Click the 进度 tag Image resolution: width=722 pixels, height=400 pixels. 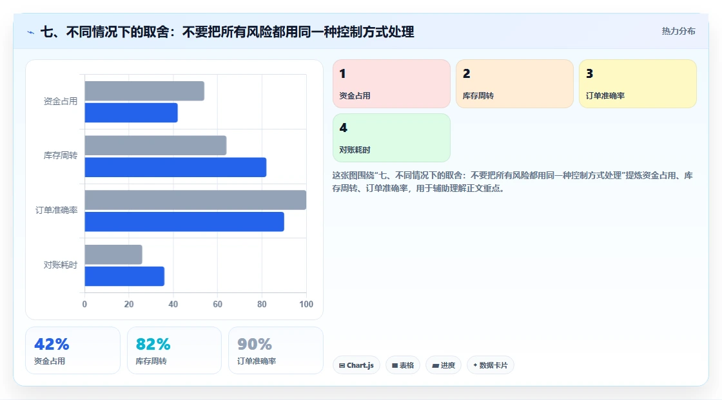[444, 365]
